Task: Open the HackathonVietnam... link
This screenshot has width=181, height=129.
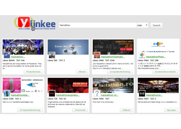Action: 113,57
